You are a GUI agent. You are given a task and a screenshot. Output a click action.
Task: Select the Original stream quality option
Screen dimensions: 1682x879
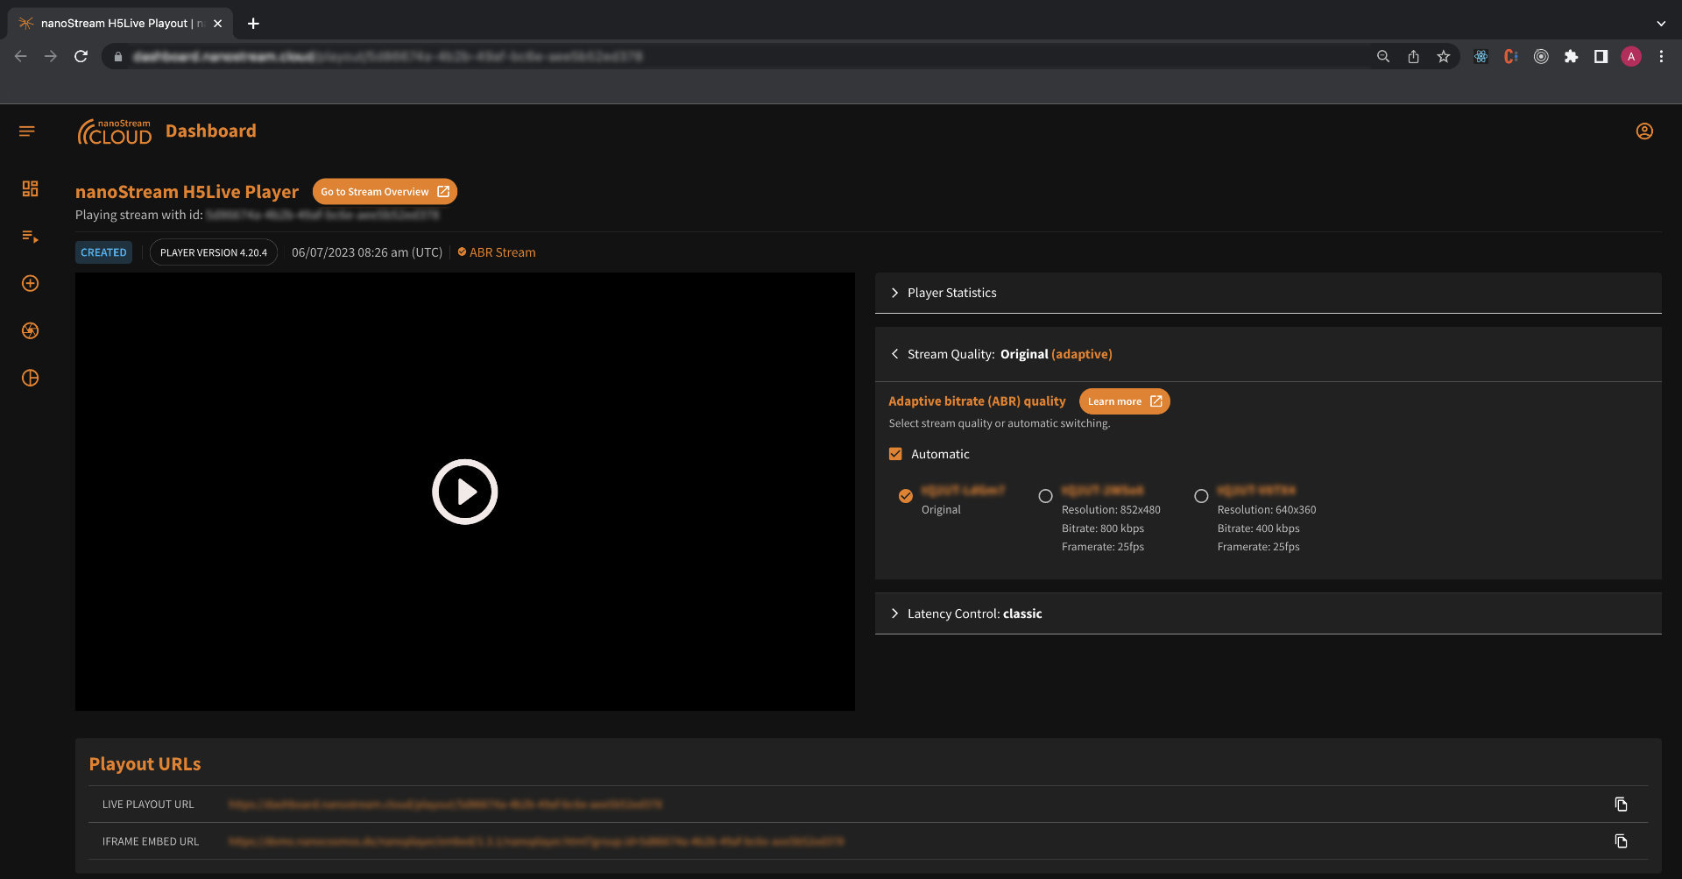[x=906, y=496]
